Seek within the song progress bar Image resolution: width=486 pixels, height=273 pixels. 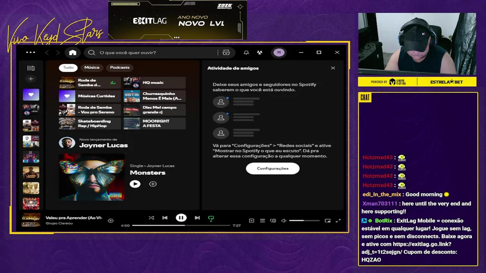[181, 225]
